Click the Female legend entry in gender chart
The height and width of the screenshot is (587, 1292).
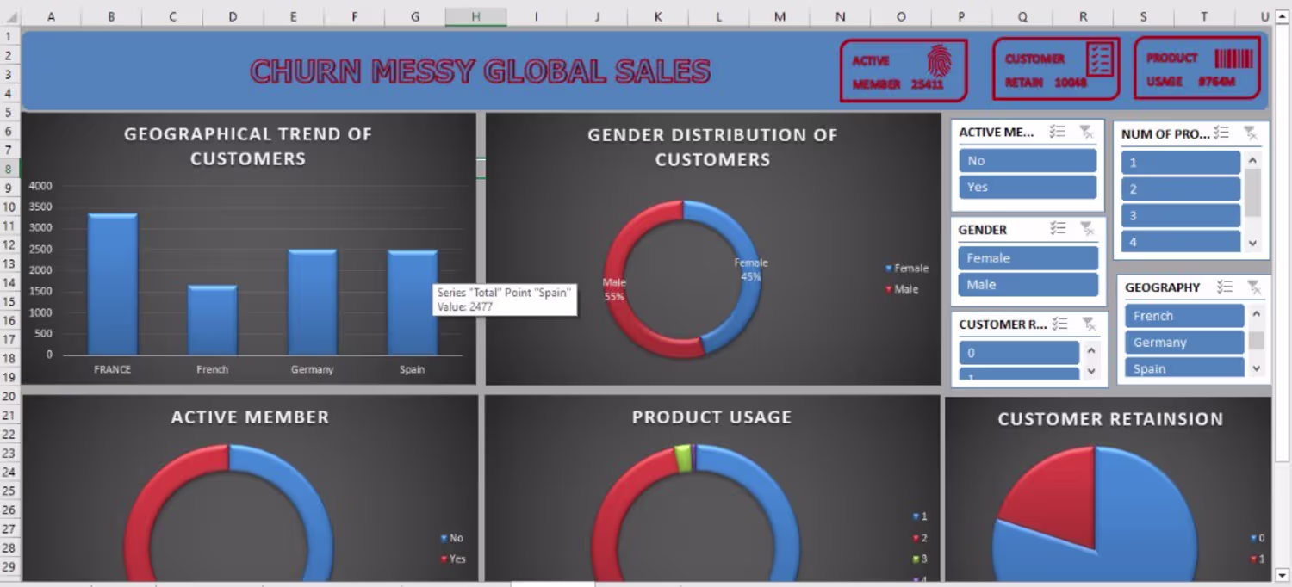tap(907, 269)
